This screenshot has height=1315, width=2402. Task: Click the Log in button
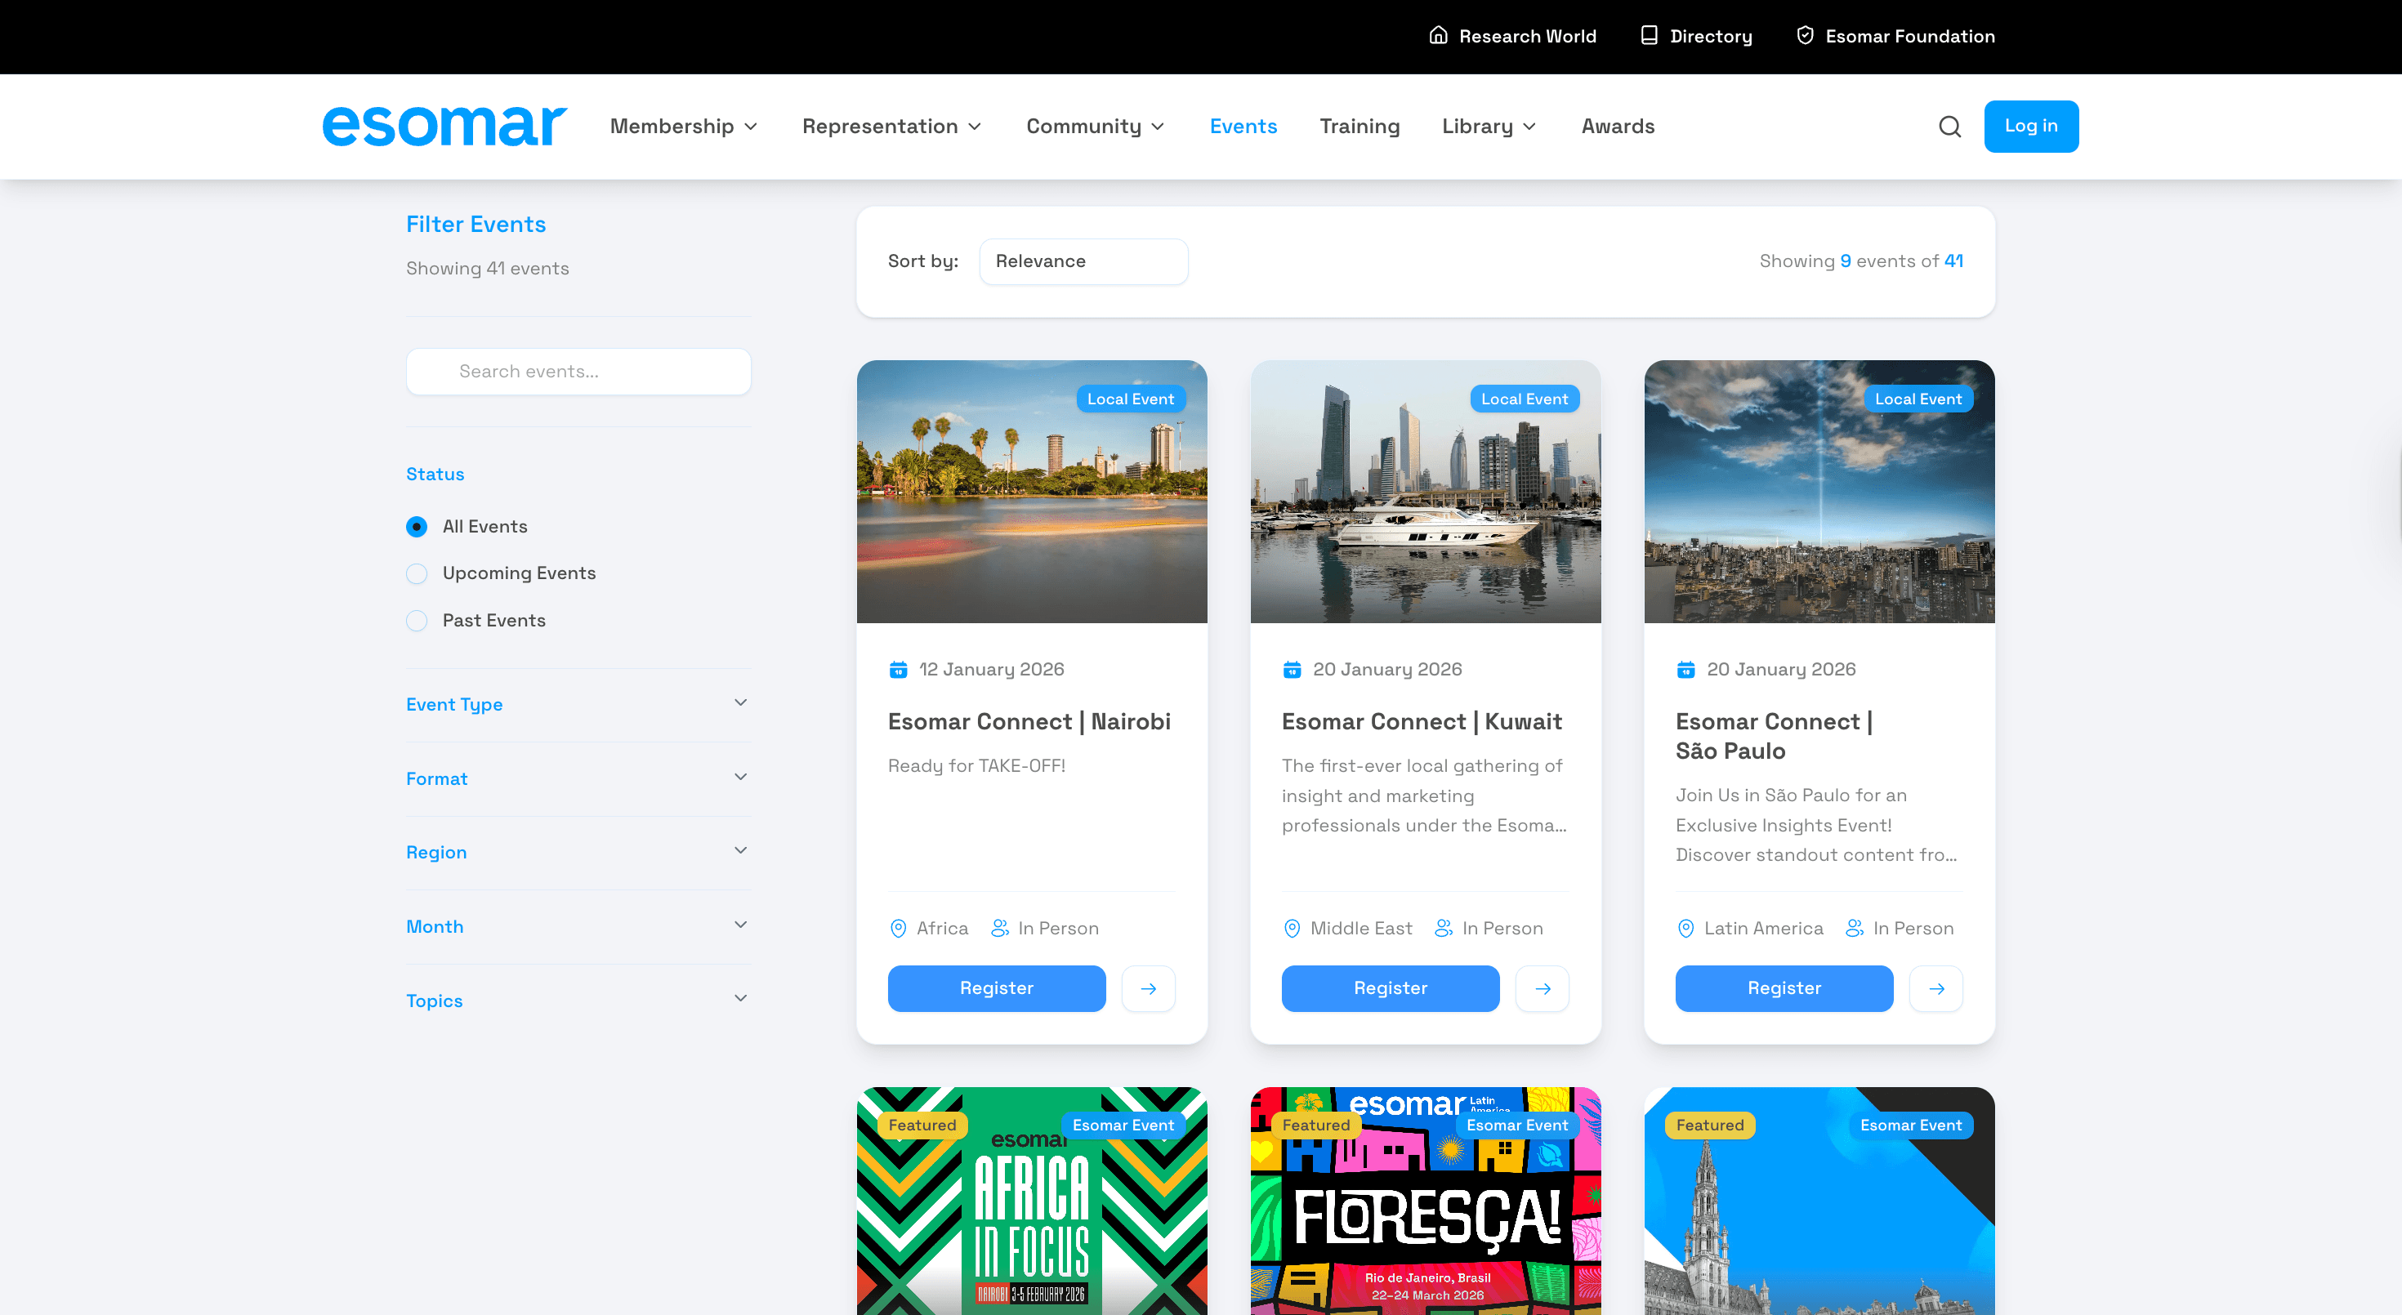click(x=2030, y=127)
